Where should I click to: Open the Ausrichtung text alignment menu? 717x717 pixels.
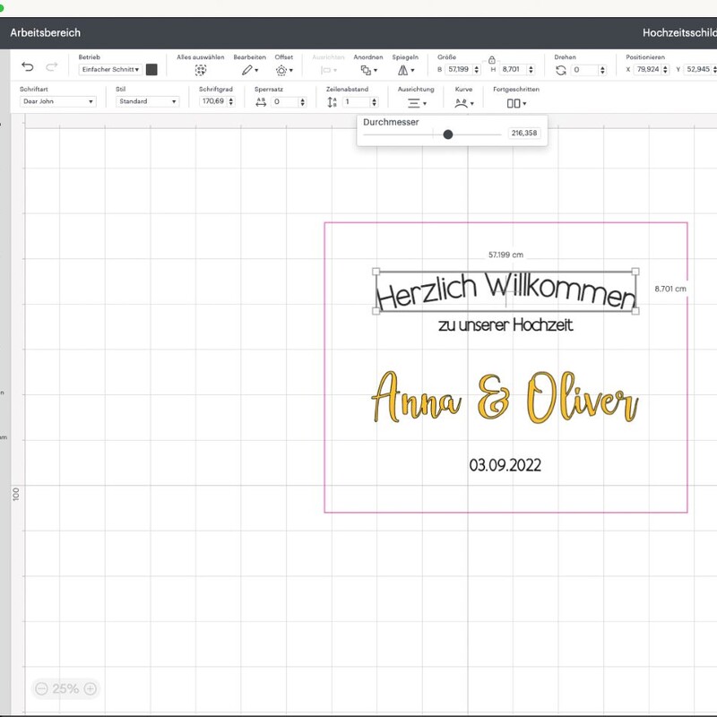pos(417,103)
